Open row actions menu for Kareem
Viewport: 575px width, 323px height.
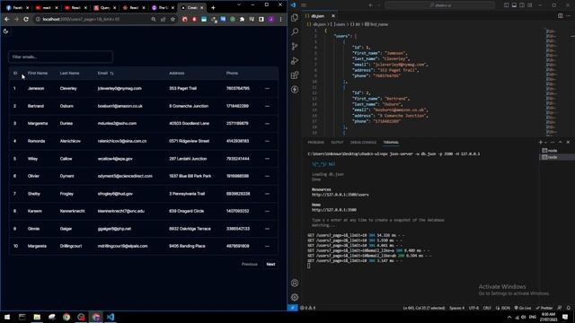pos(267,211)
